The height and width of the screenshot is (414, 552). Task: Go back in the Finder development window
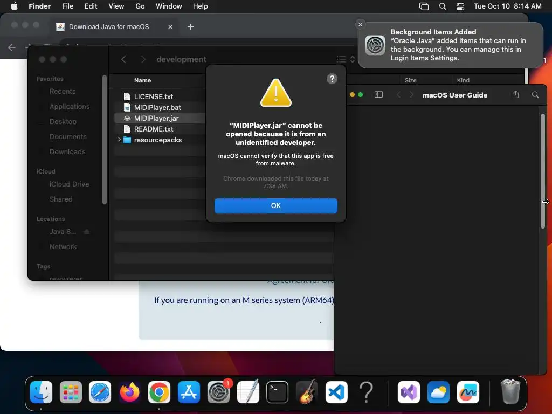click(123, 59)
